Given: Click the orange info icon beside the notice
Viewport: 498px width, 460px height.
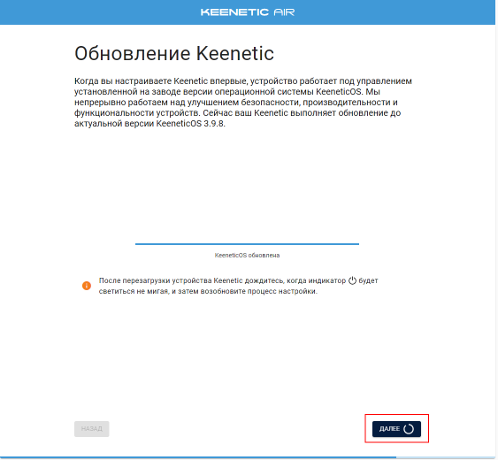Looking at the screenshot, I should click(87, 286).
